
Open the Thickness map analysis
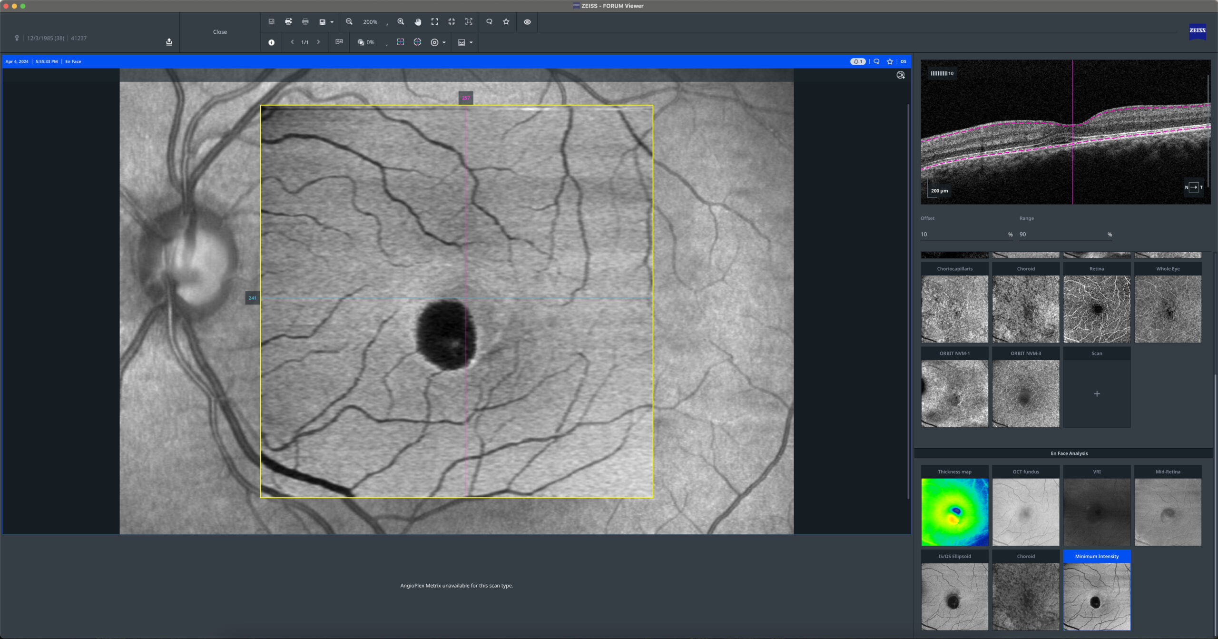point(954,506)
